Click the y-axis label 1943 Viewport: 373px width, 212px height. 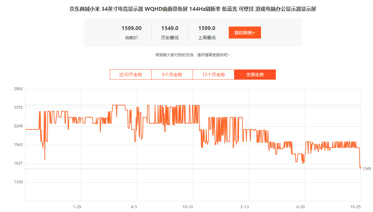[18, 145]
